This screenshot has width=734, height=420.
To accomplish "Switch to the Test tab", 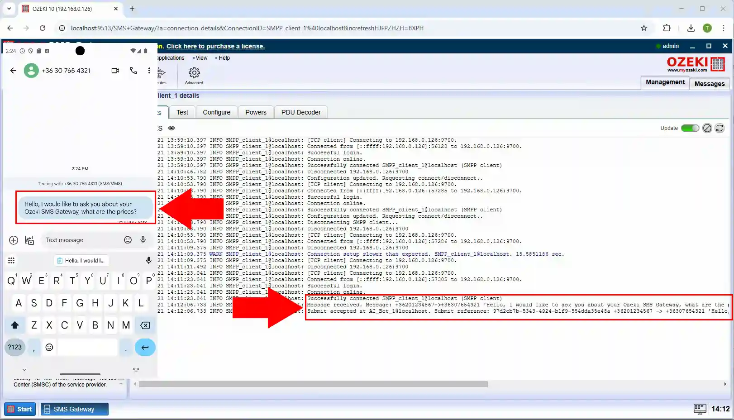I will pyautogui.click(x=182, y=112).
